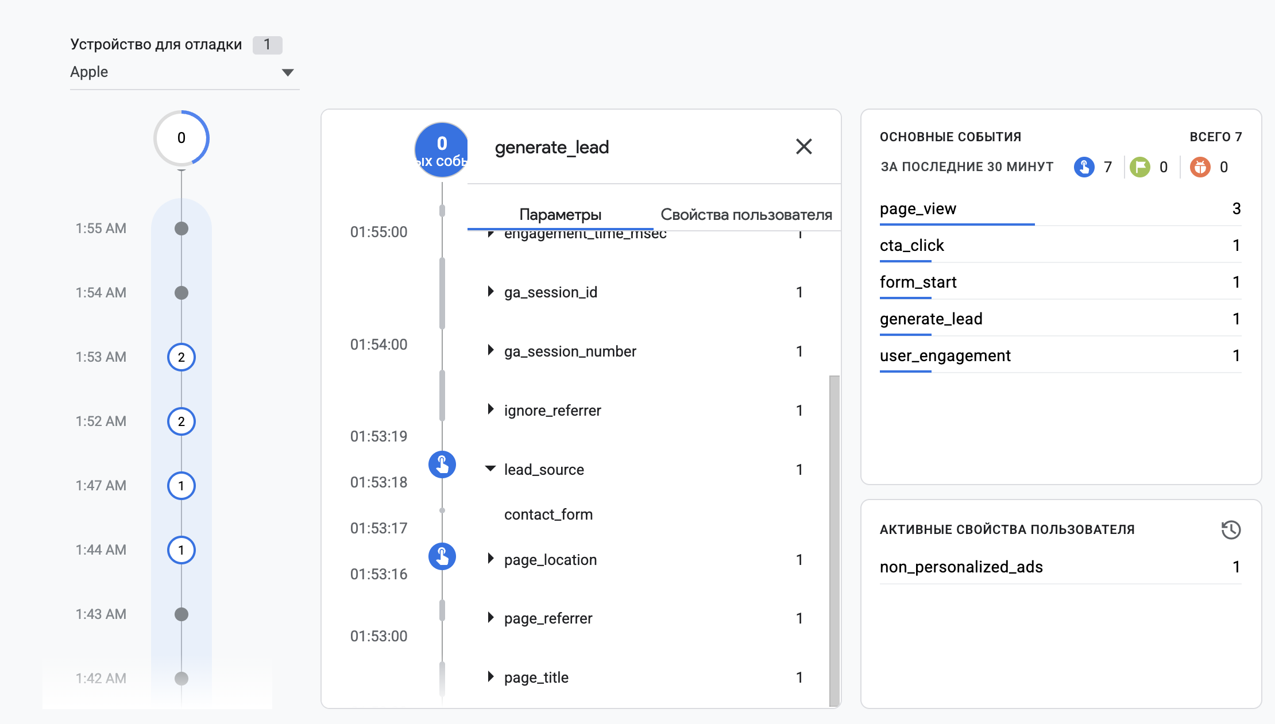Open generate_lead in top events list

1060,319
